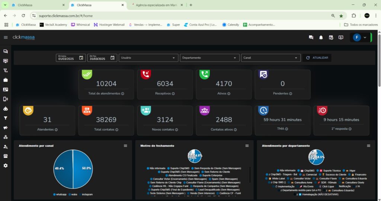Open the video tutorial icon in the header

341,38
